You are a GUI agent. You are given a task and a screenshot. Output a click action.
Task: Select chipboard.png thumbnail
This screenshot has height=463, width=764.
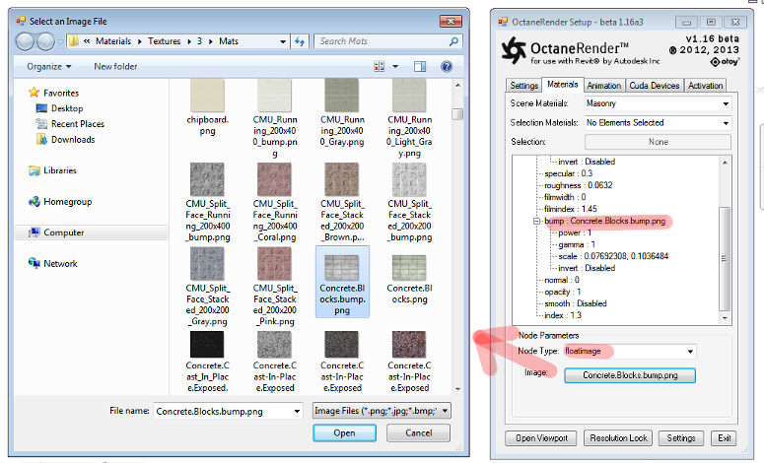pyautogui.click(x=208, y=96)
